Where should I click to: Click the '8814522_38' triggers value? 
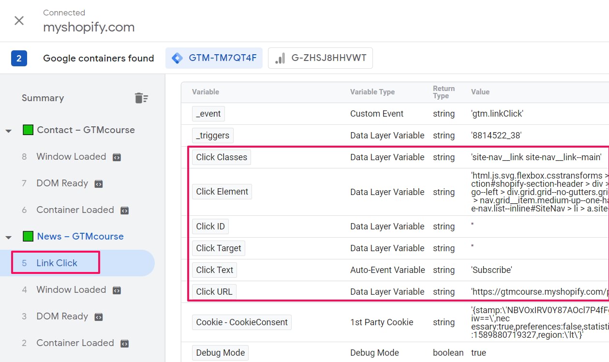coord(496,136)
